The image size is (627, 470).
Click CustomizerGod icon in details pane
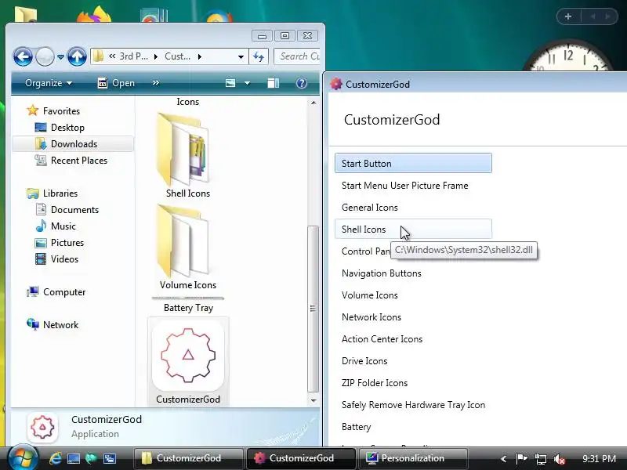42,427
